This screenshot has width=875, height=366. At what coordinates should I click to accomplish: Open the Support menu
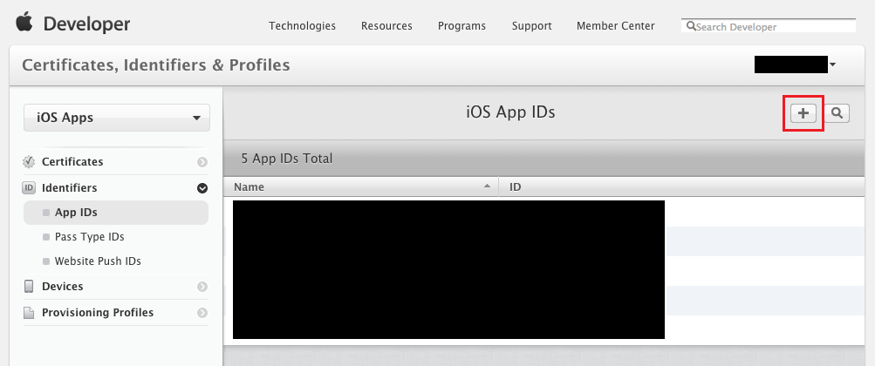532,26
